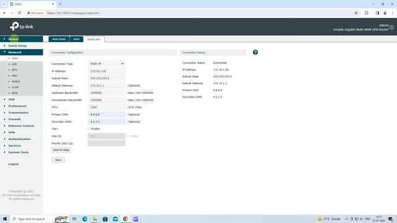Open the weather widget showing 27°C
Image resolution: width=397 pixels, height=223 pixels.
point(329,219)
